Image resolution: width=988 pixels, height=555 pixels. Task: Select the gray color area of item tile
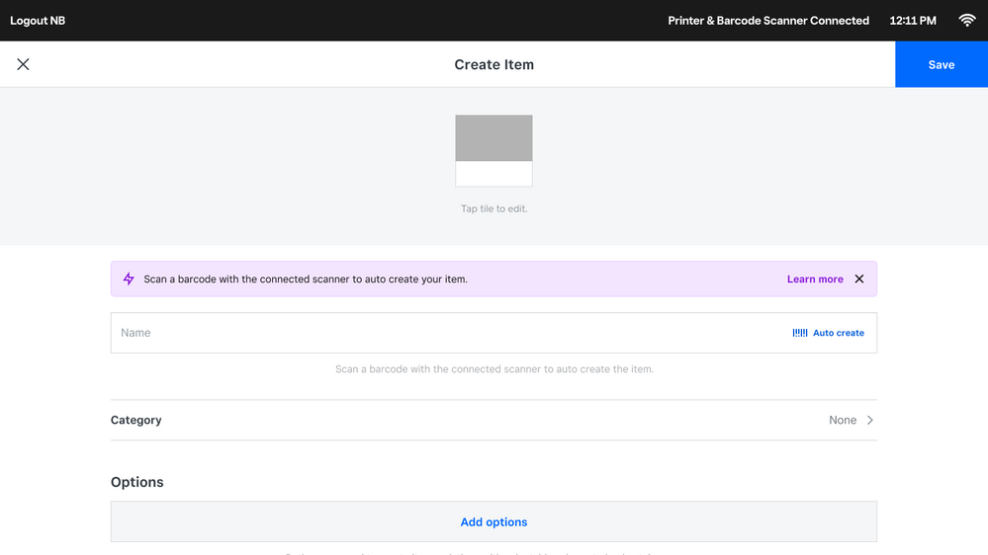pyautogui.click(x=494, y=138)
